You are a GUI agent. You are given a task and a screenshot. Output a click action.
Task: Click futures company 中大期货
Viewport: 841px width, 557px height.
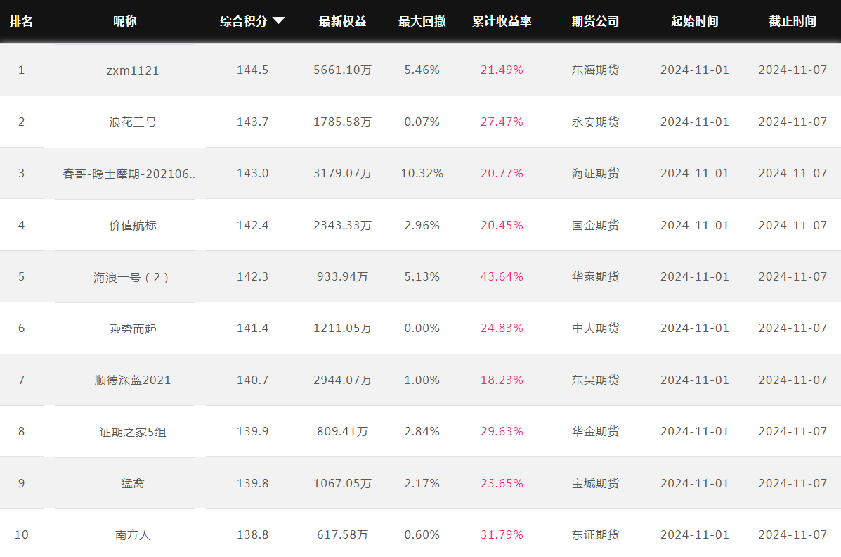(x=595, y=328)
